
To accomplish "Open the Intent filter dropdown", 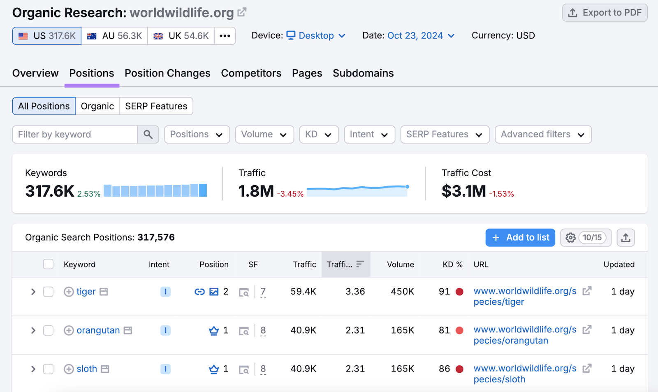I will (x=369, y=135).
